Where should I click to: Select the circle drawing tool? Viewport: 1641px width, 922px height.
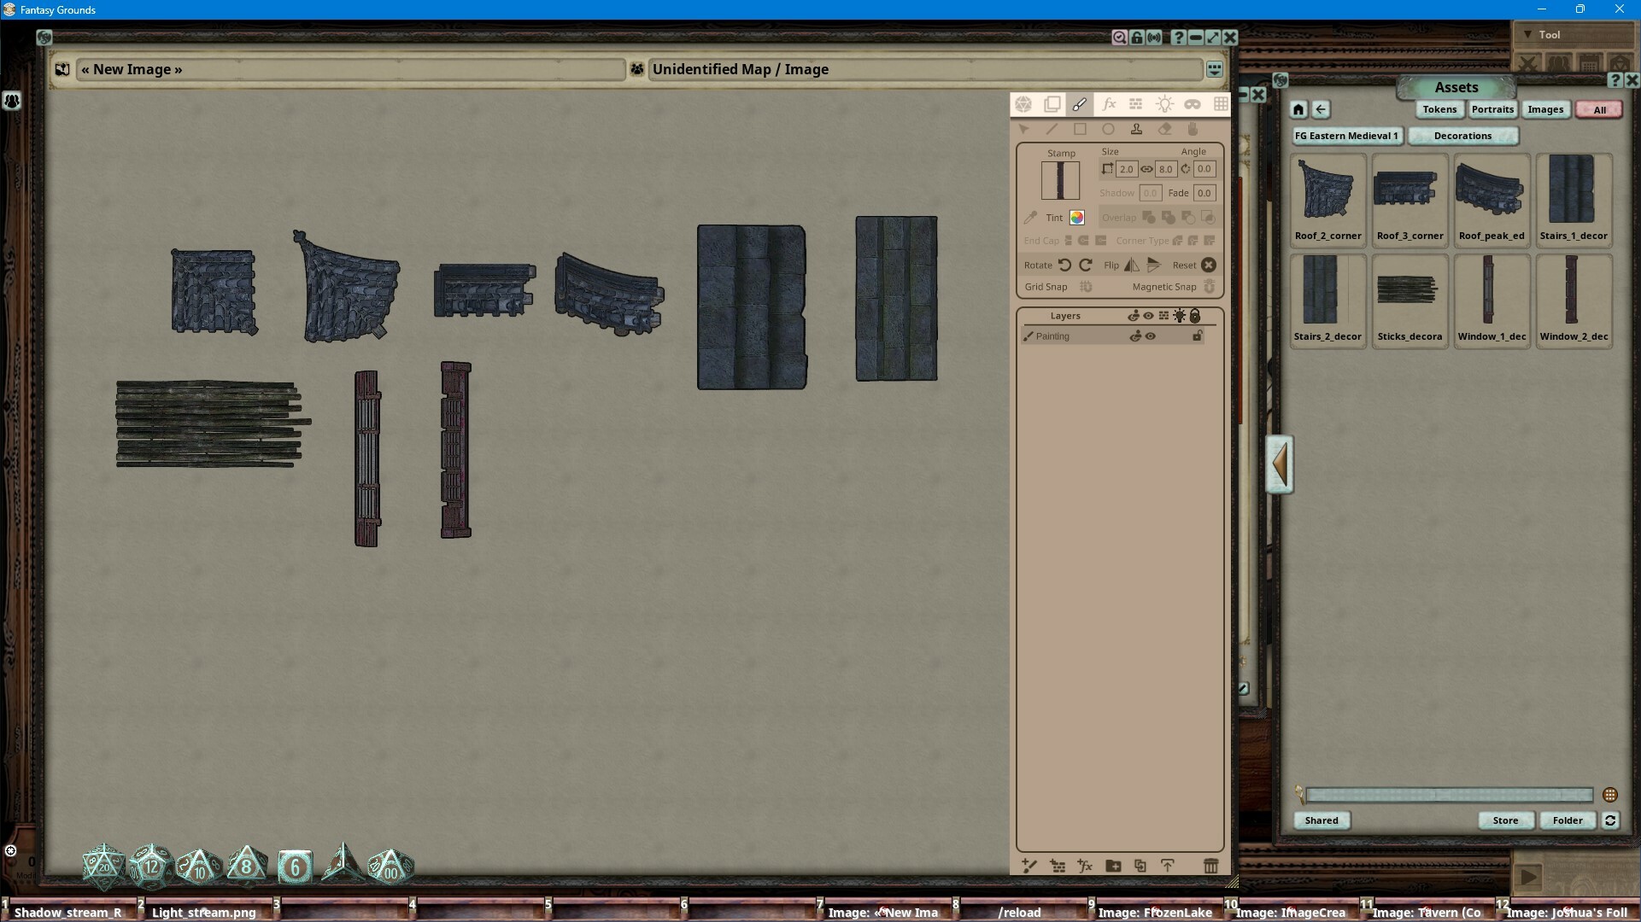(x=1109, y=129)
